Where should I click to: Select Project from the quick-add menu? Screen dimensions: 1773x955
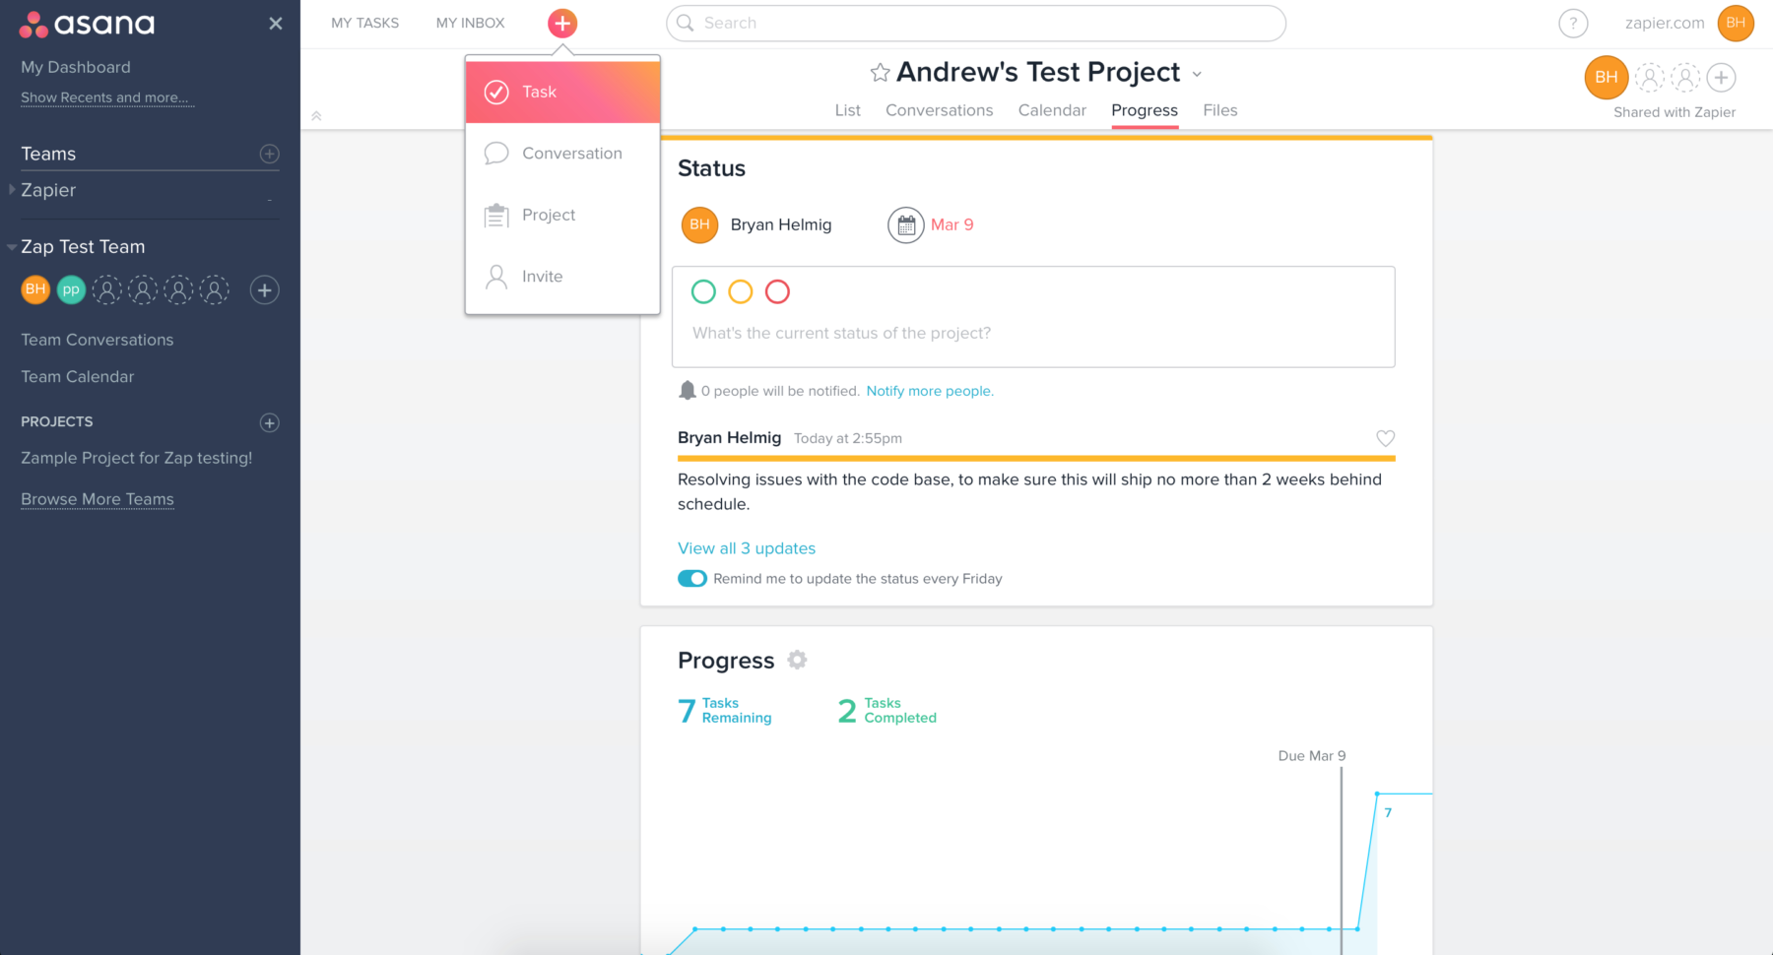(x=562, y=215)
